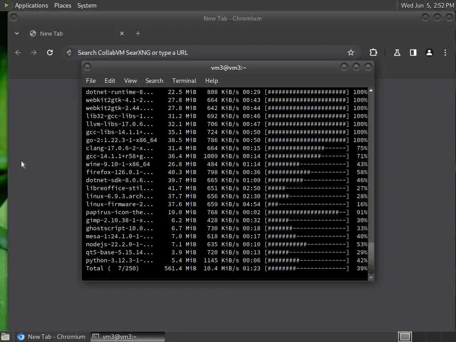Switch to vm3@vm3:~ taskbar button
Image resolution: width=456 pixels, height=342 pixels.
click(x=127, y=337)
